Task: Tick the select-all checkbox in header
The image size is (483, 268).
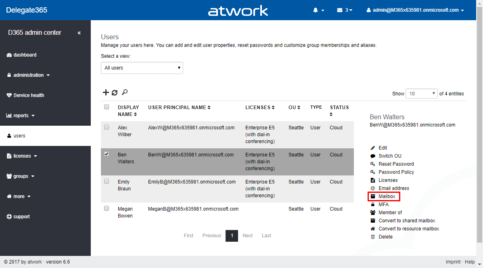Action: click(107, 107)
